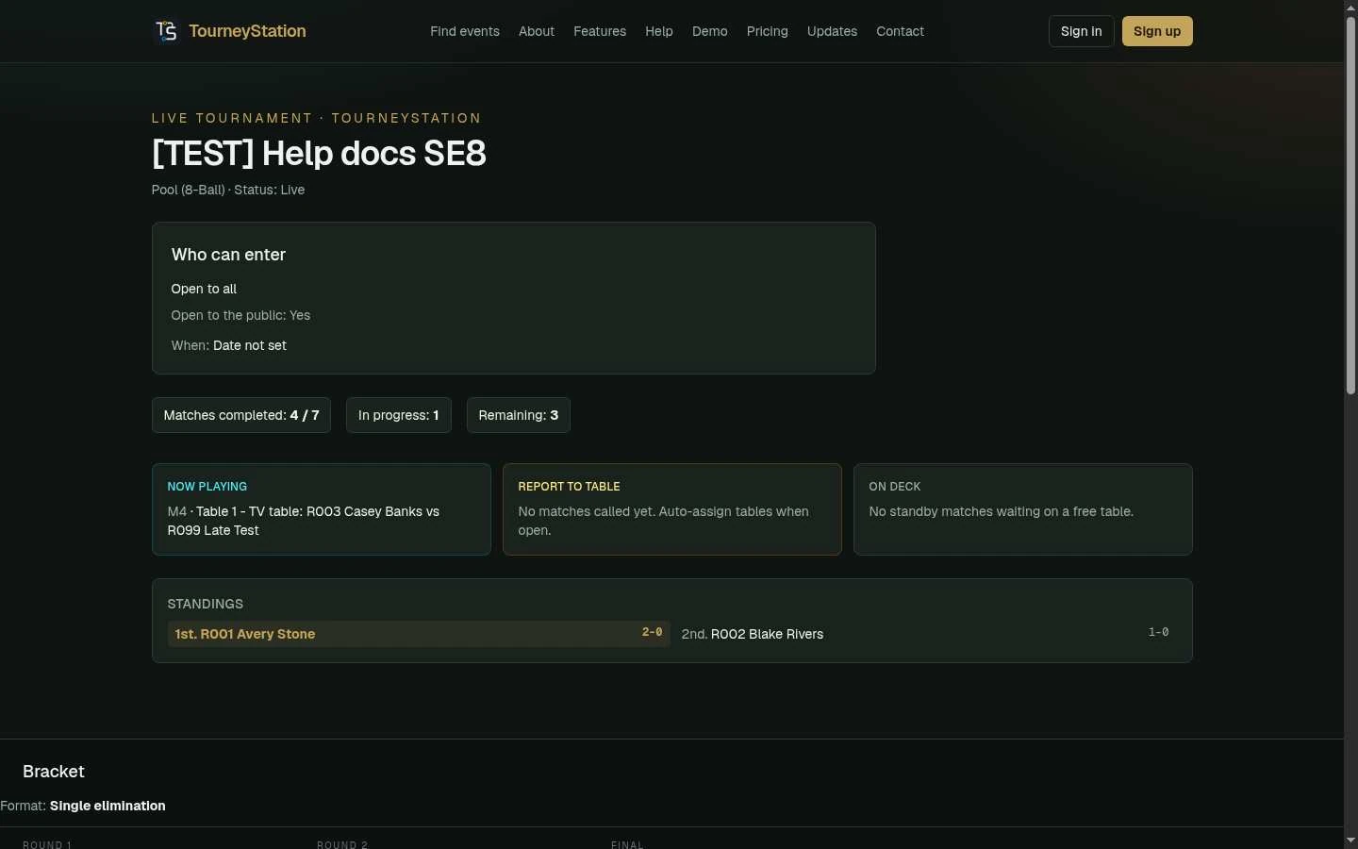1358x849 pixels.
Task: Click the Who can enter heading
Action: coord(229,255)
